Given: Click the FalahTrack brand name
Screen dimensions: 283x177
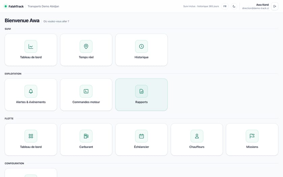Looking at the screenshot, I should [x=16, y=6].
